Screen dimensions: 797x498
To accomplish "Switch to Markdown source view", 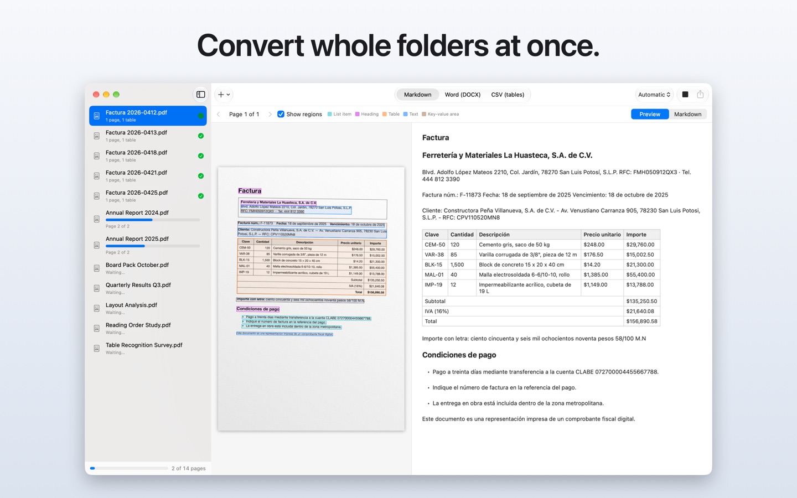I will pyautogui.click(x=688, y=115).
